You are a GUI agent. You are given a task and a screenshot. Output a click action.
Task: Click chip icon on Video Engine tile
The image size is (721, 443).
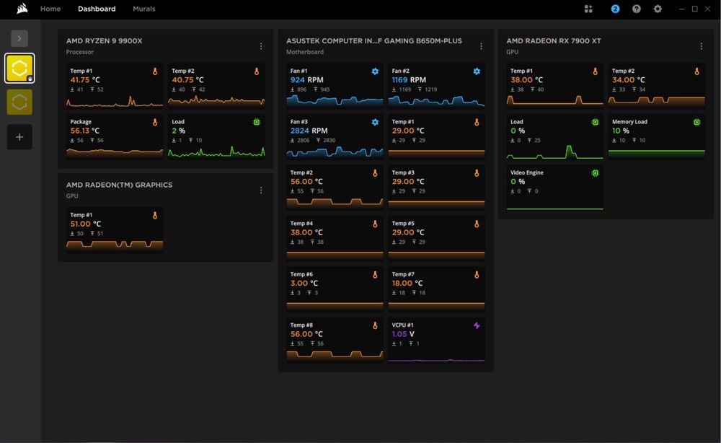coord(596,173)
